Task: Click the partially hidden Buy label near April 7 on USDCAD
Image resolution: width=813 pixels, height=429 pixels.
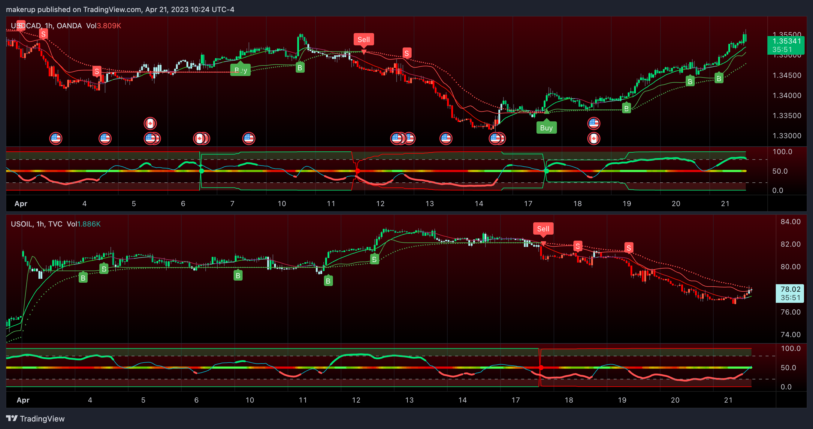Action: pyautogui.click(x=240, y=70)
